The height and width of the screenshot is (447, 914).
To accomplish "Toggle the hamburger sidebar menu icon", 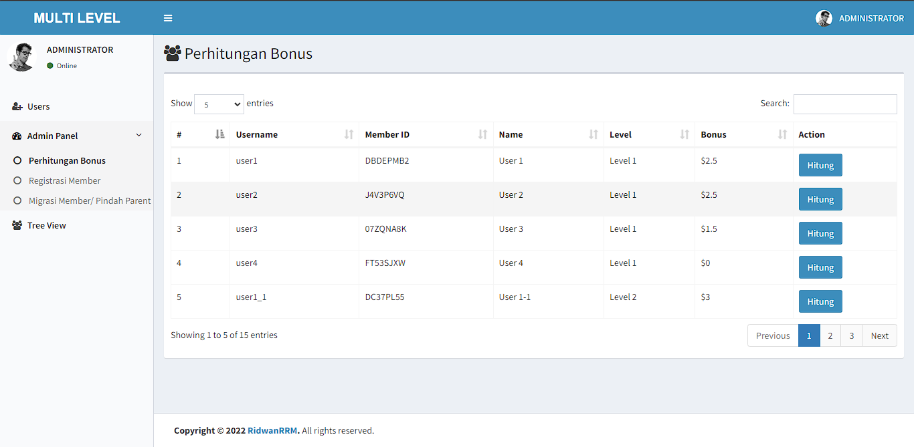I will (x=168, y=18).
